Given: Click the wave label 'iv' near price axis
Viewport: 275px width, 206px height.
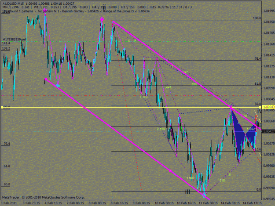Looking at the screenshot, I should pos(260,111).
